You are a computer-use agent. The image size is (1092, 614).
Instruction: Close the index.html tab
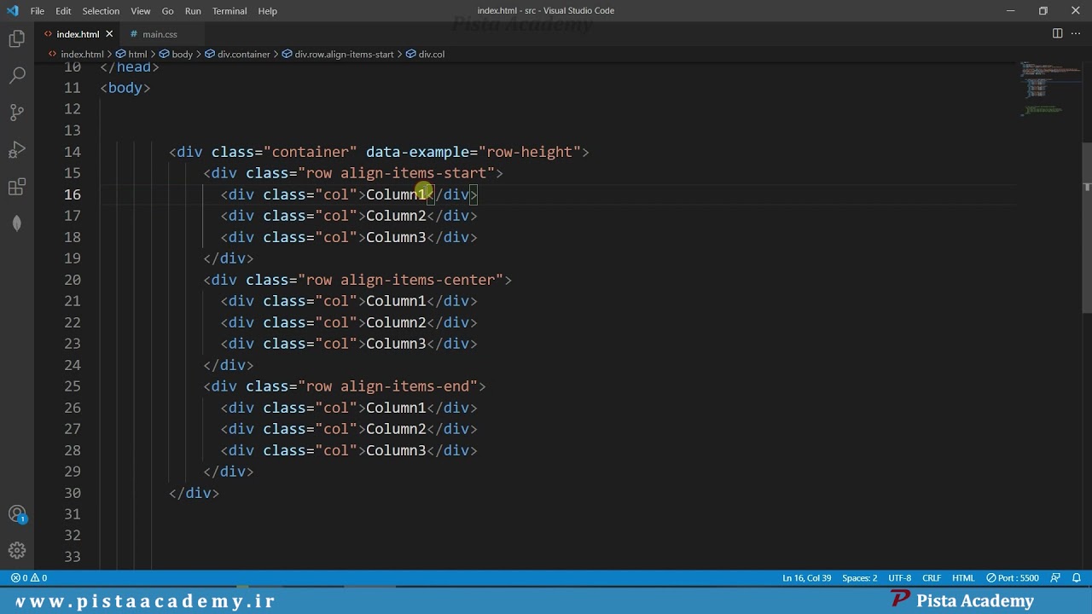click(109, 34)
